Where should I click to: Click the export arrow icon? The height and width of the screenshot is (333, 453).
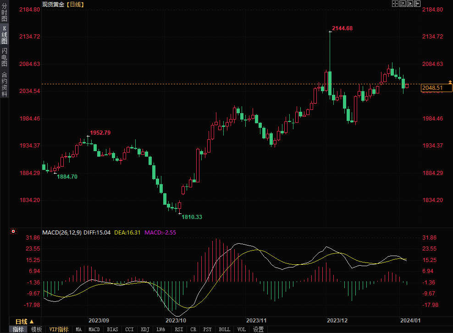pos(417,4)
